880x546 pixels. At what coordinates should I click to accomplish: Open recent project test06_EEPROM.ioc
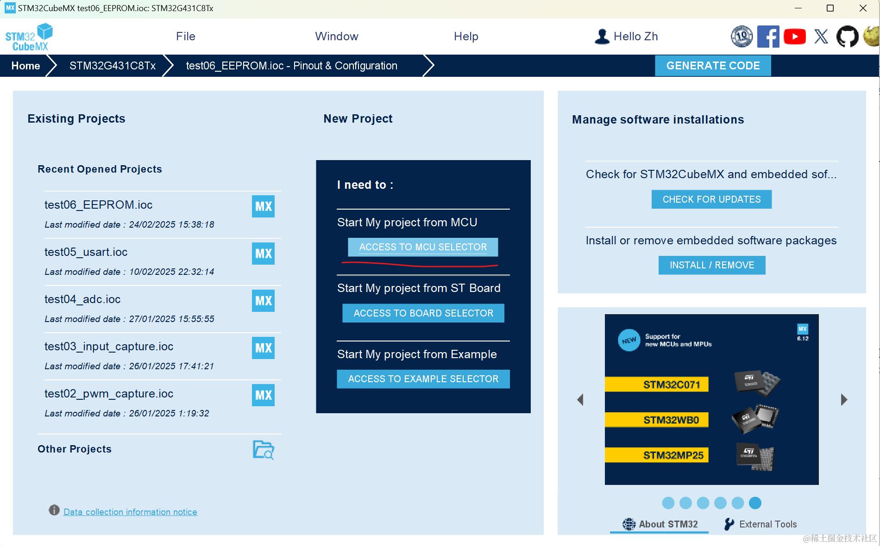[x=98, y=205]
